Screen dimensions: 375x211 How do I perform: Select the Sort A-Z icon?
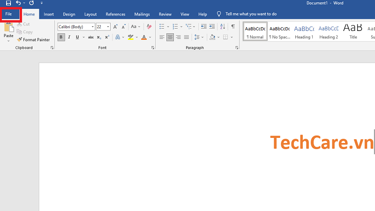(x=222, y=27)
